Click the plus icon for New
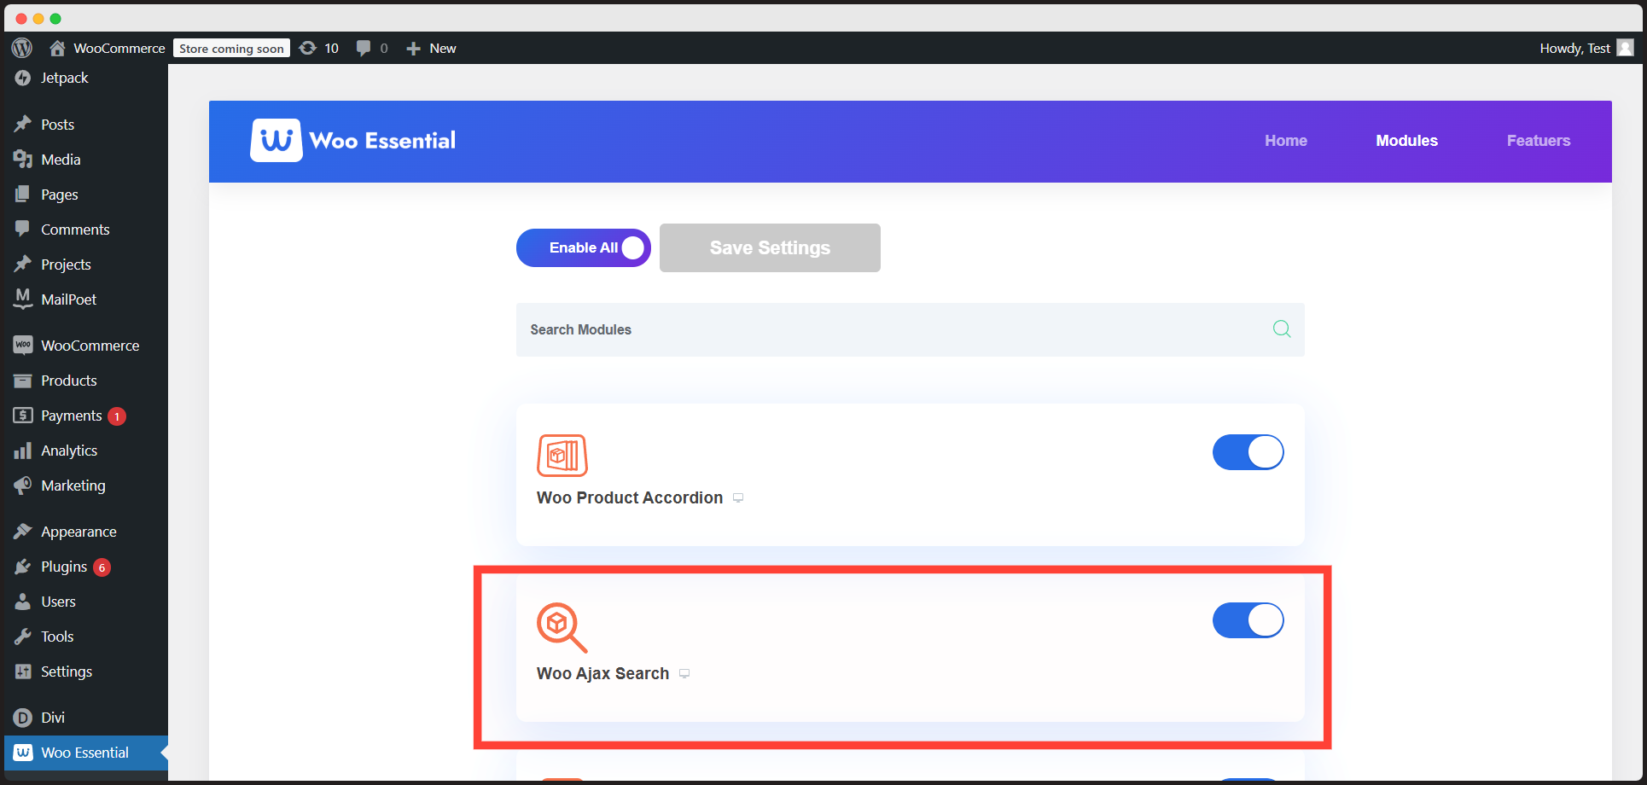This screenshot has height=785, width=1647. coord(413,49)
